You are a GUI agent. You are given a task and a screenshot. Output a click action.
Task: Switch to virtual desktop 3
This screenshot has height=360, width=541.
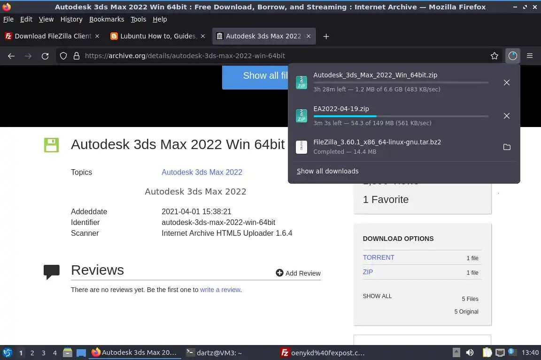[x=44, y=353]
